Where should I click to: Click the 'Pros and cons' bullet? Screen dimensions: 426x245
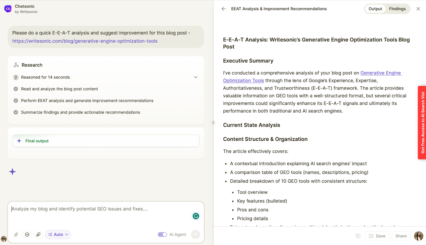[x=253, y=210]
